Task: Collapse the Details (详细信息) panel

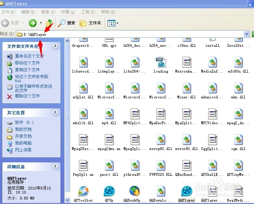Action: pos(55,167)
